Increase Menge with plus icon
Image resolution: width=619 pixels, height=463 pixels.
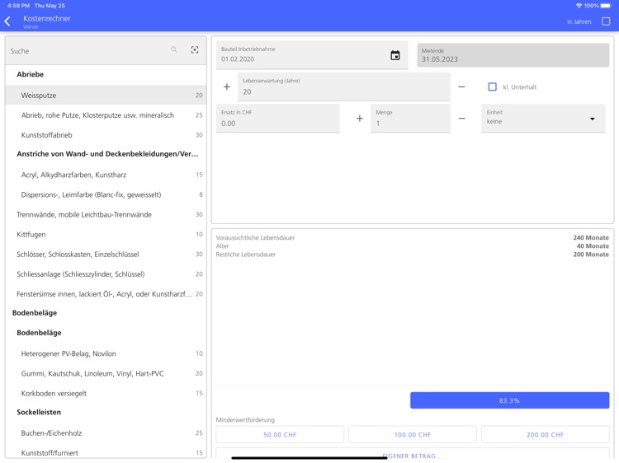coord(360,118)
